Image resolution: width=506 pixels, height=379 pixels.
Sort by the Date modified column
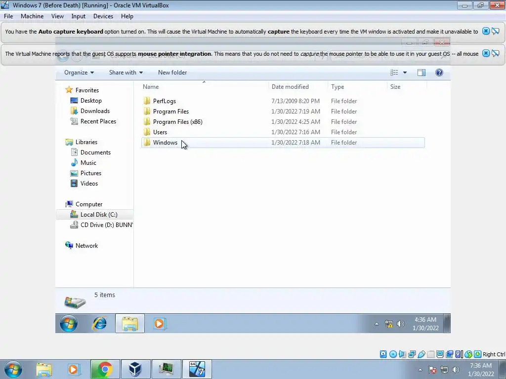coord(297,87)
